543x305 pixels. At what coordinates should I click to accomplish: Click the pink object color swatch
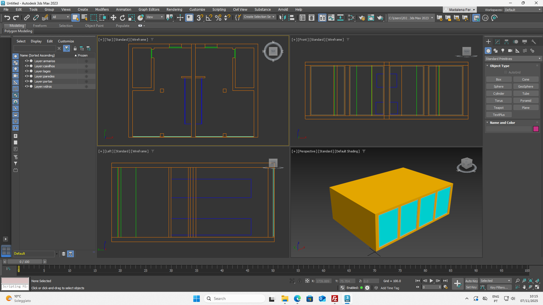536,129
